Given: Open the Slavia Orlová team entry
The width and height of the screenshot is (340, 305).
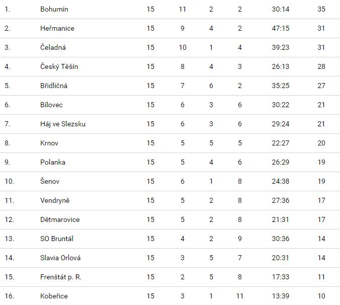Looking at the screenshot, I should click(60, 258).
